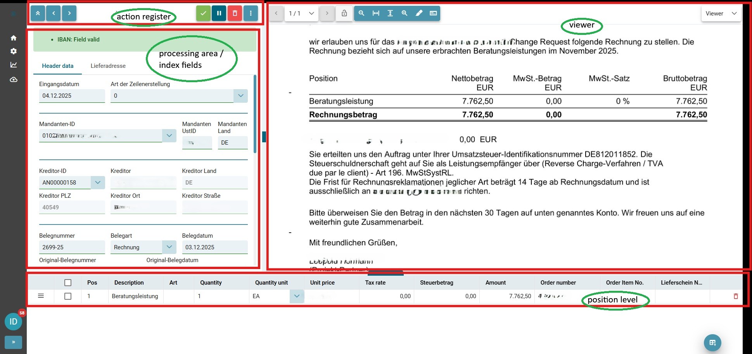Image resolution: width=752 pixels, height=354 pixels.
Task: Open the Belegart dropdown showing Rechnung
Action: point(169,247)
